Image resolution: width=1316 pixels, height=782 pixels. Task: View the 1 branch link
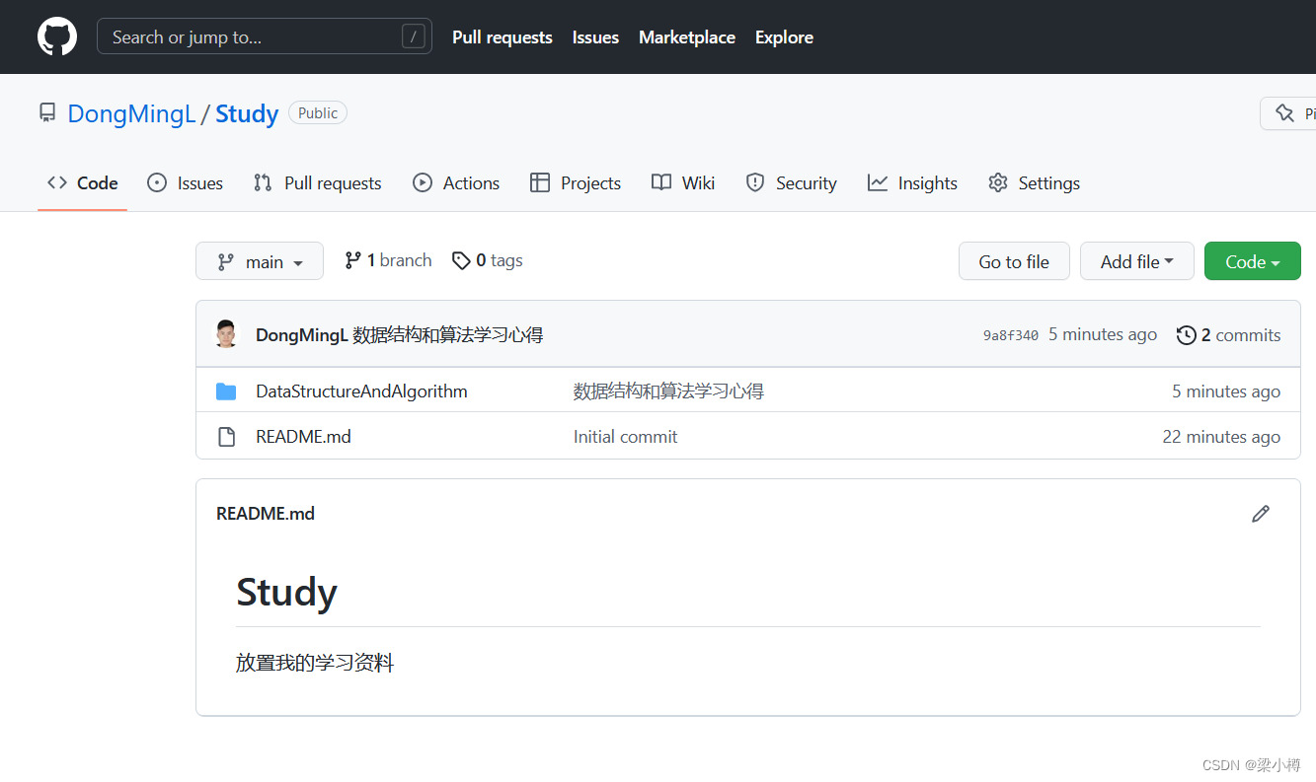[x=388, y=260]
